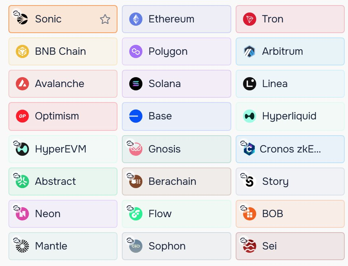This screenshot has width=348, height=266.
Task: Click the yellow BNB Chain logo icon
Action: click(x=22, y=51)
